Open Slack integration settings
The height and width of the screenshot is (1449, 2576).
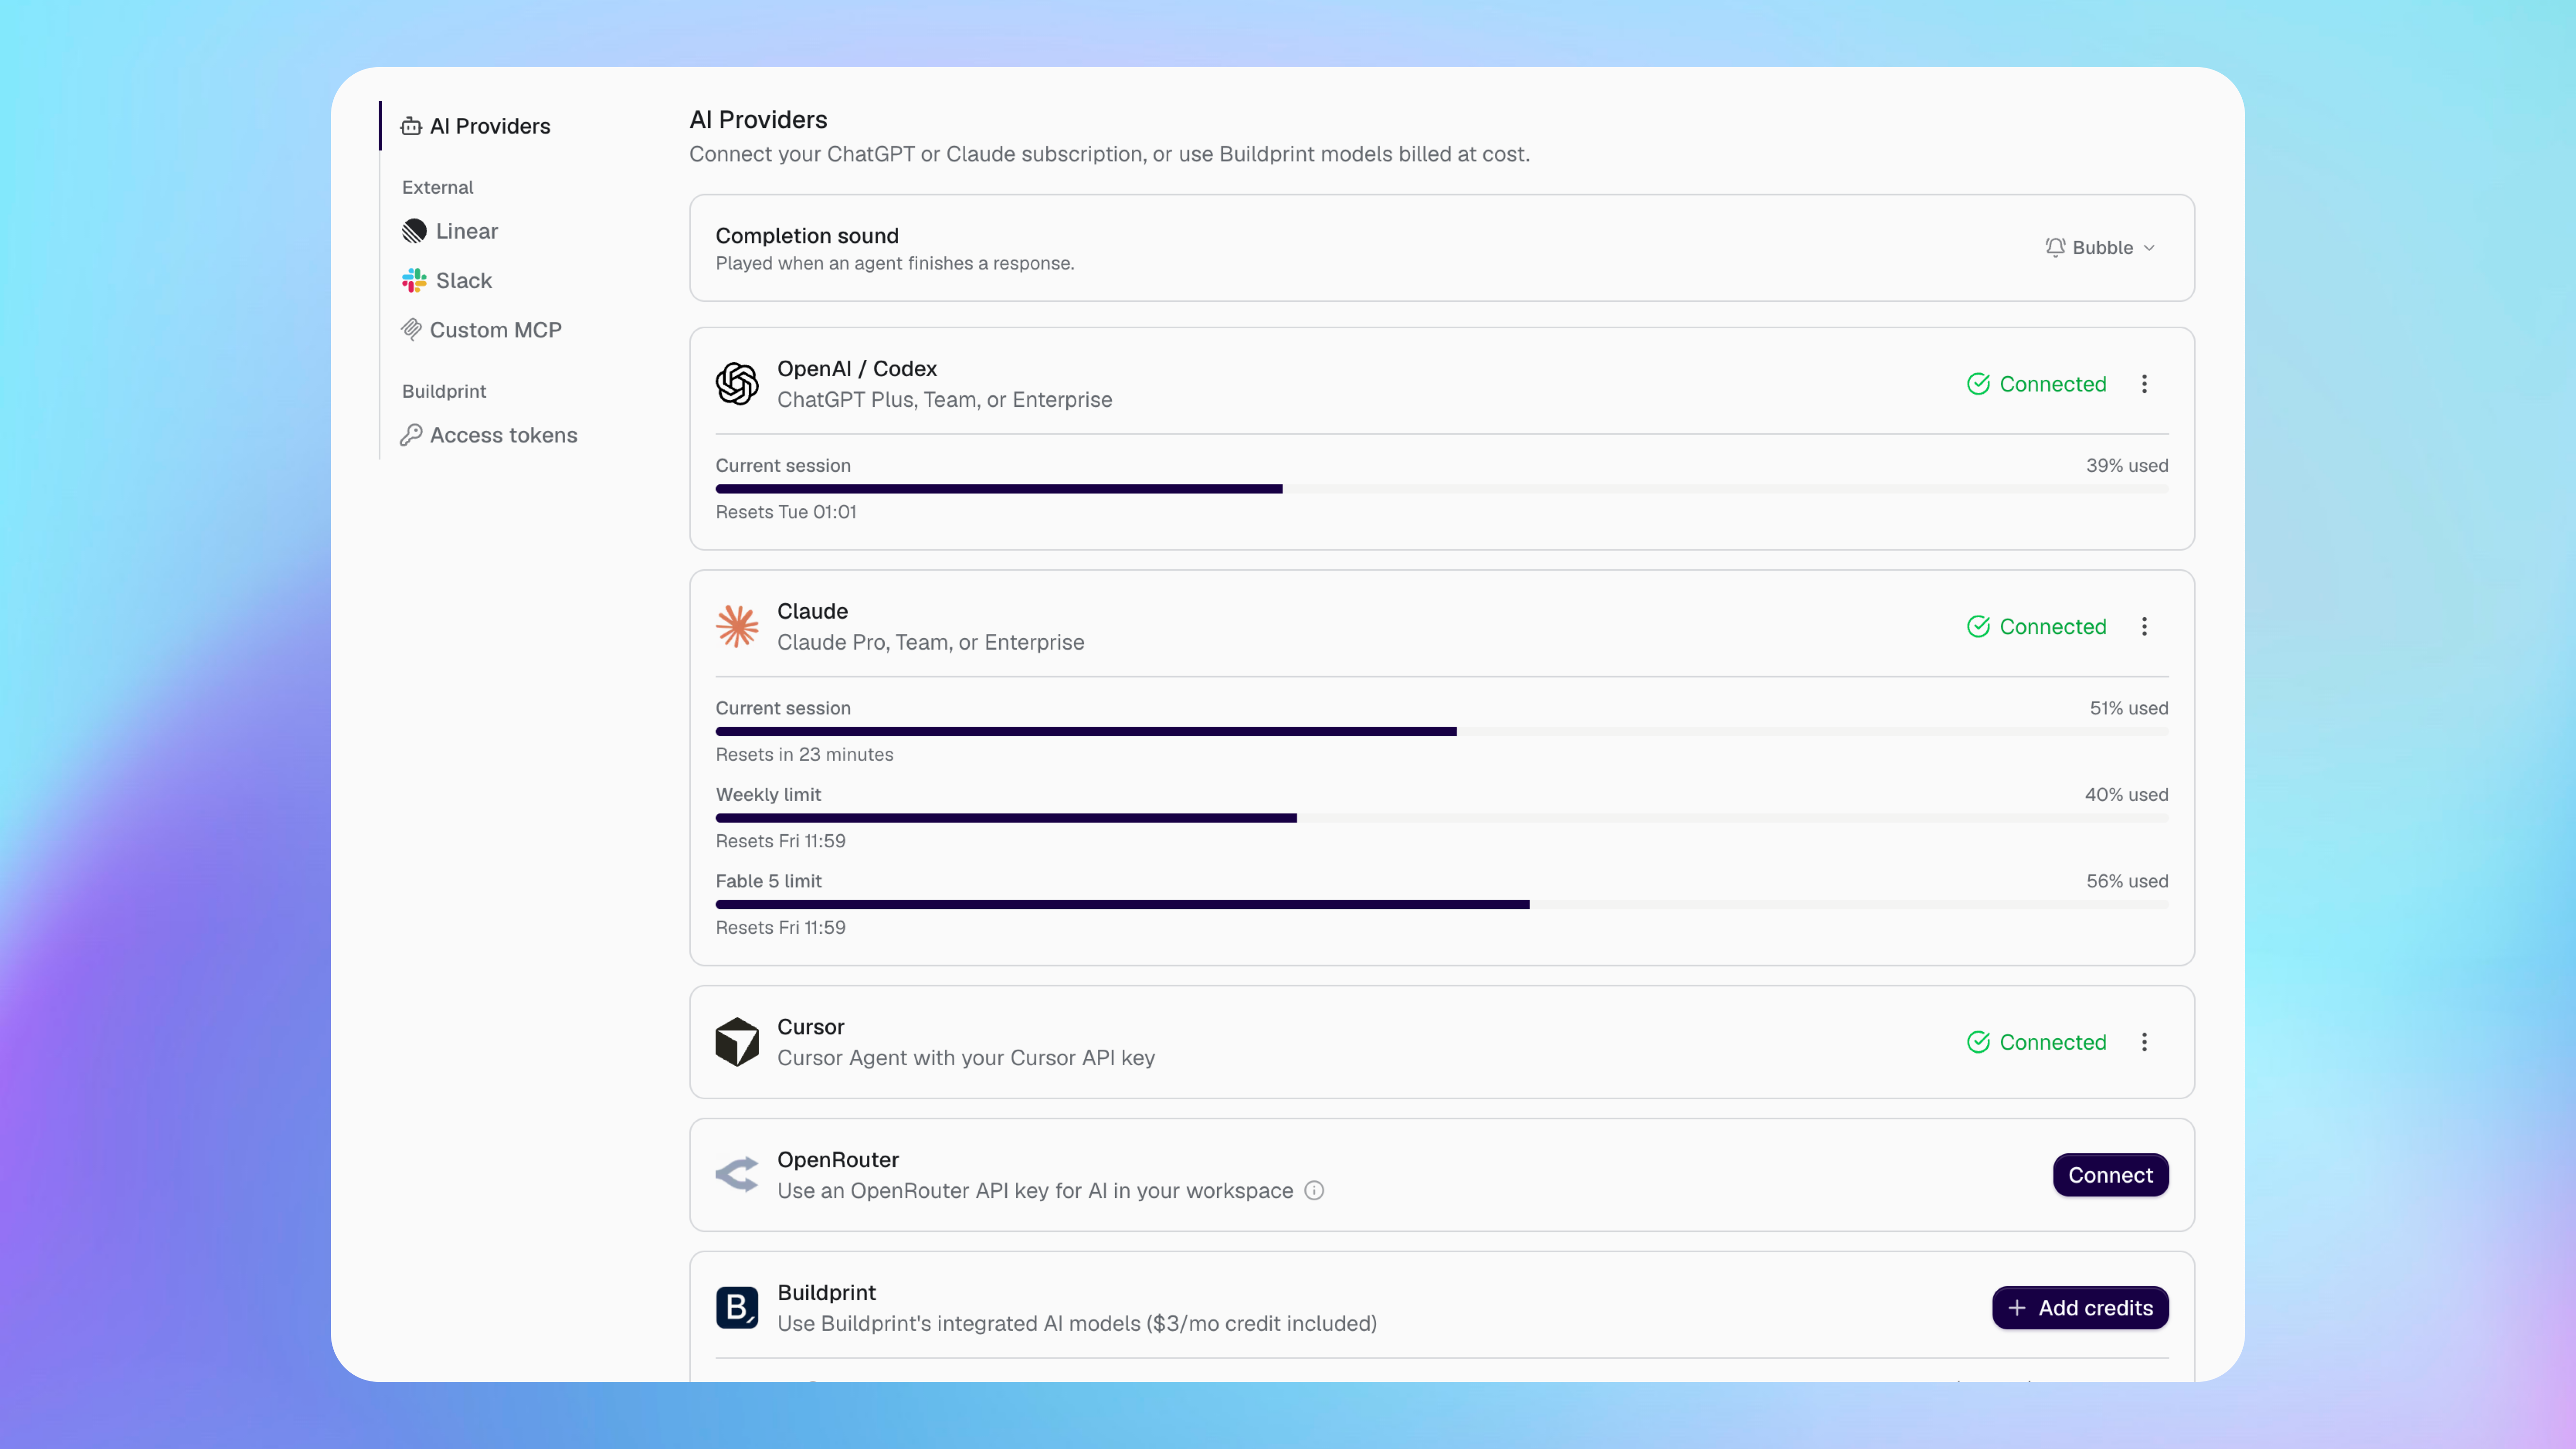447,280
